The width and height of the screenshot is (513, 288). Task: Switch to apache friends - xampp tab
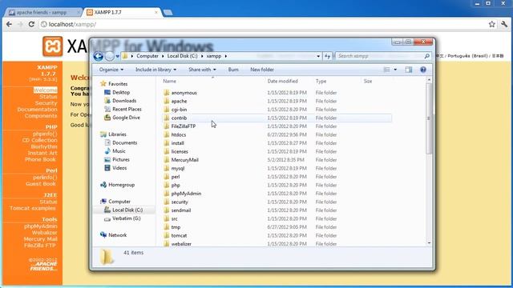coord(43,13)
